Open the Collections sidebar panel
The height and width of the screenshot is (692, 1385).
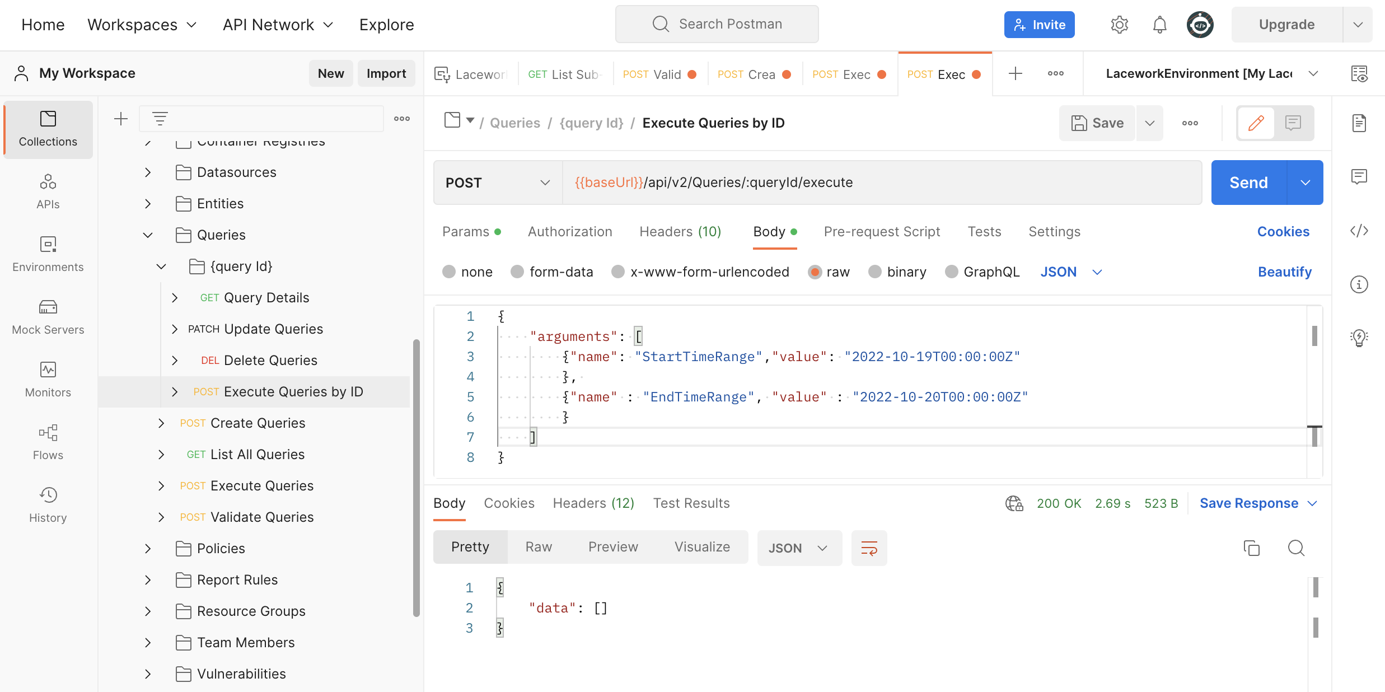(x=48, y=129)
